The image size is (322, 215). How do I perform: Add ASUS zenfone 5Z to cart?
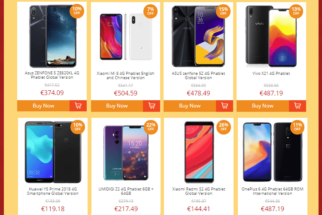pyautogui.click(x=225, y=106)
